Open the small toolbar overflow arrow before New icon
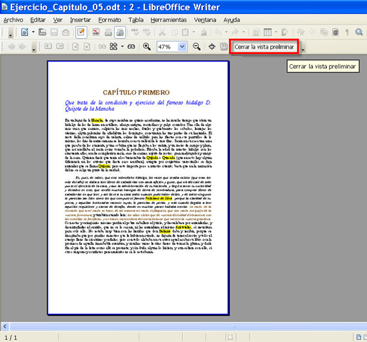 pyautogui.click(x=10, y=32)
